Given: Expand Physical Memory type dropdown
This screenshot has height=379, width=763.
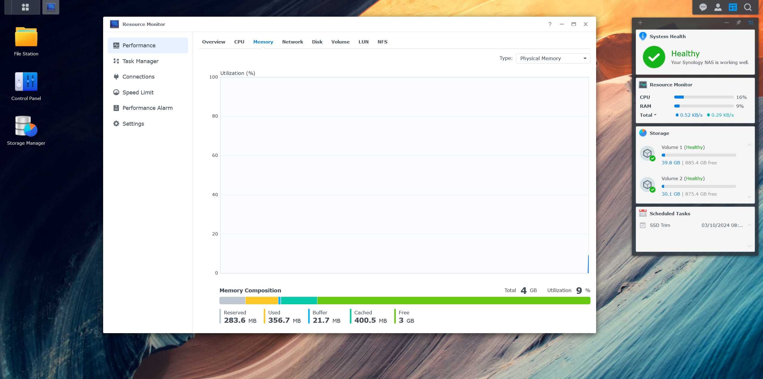Looking at the screenshot, I should coord(584,58).
